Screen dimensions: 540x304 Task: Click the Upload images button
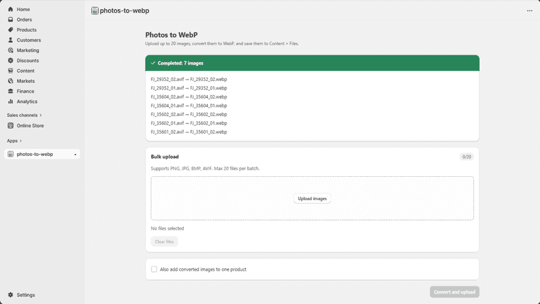click(x=312, y=198)
